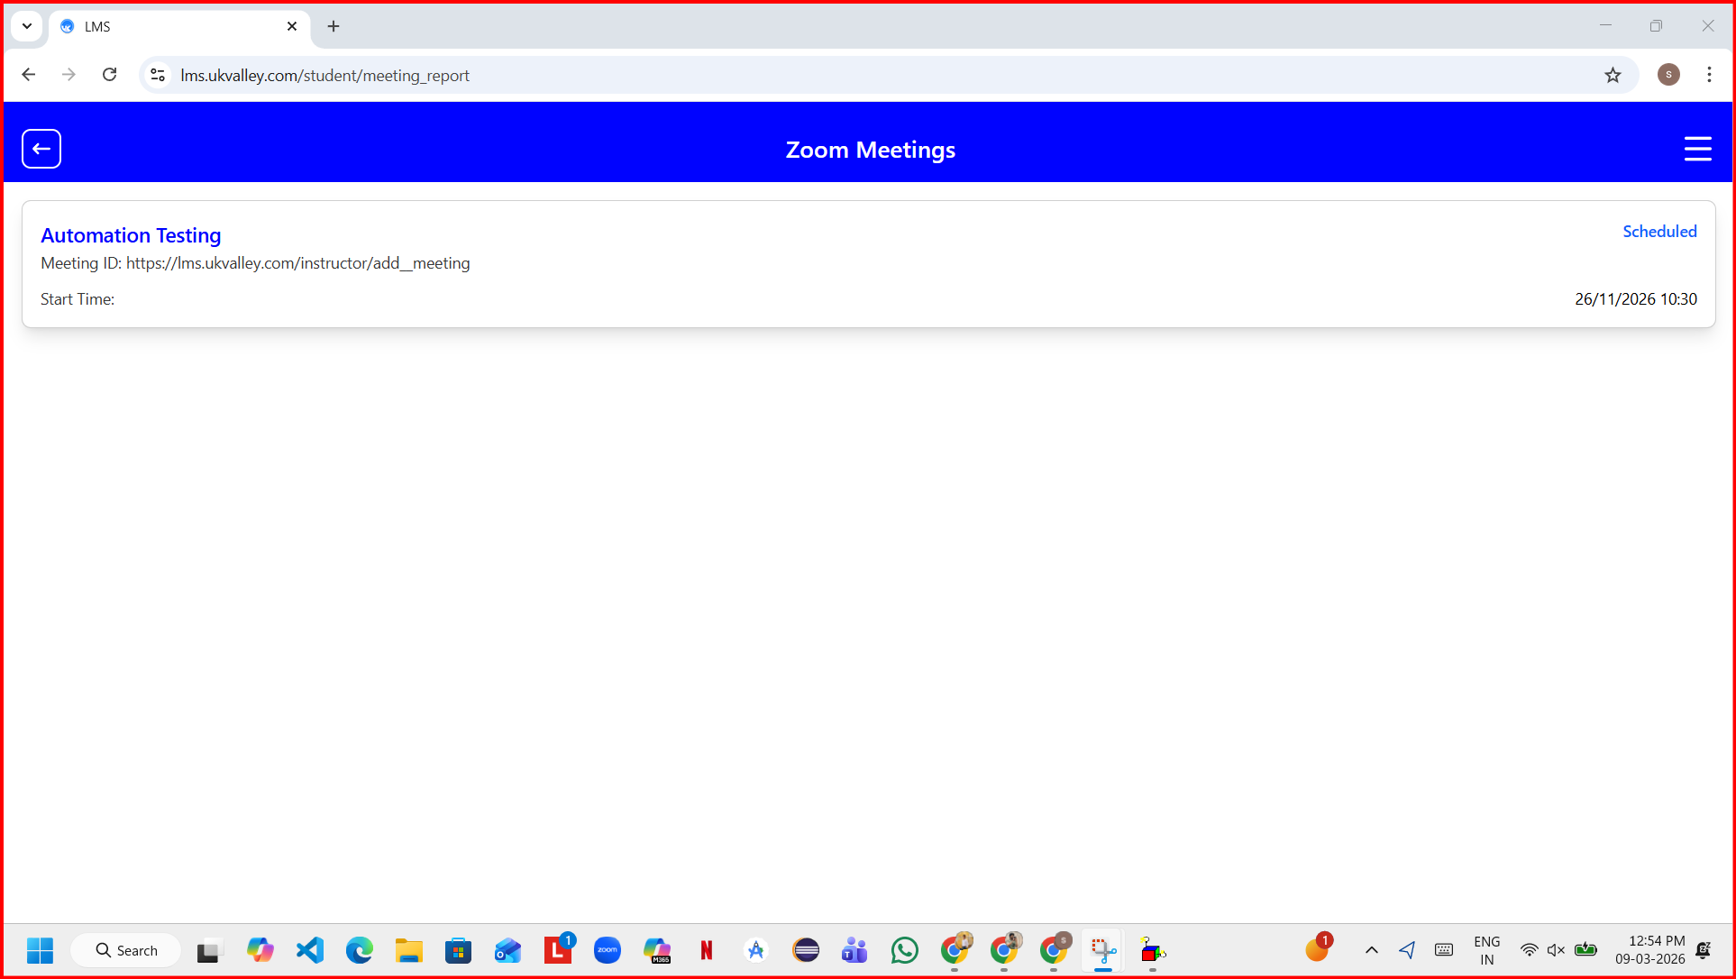Click the Windows taskbar Search box

pos(126,950)
